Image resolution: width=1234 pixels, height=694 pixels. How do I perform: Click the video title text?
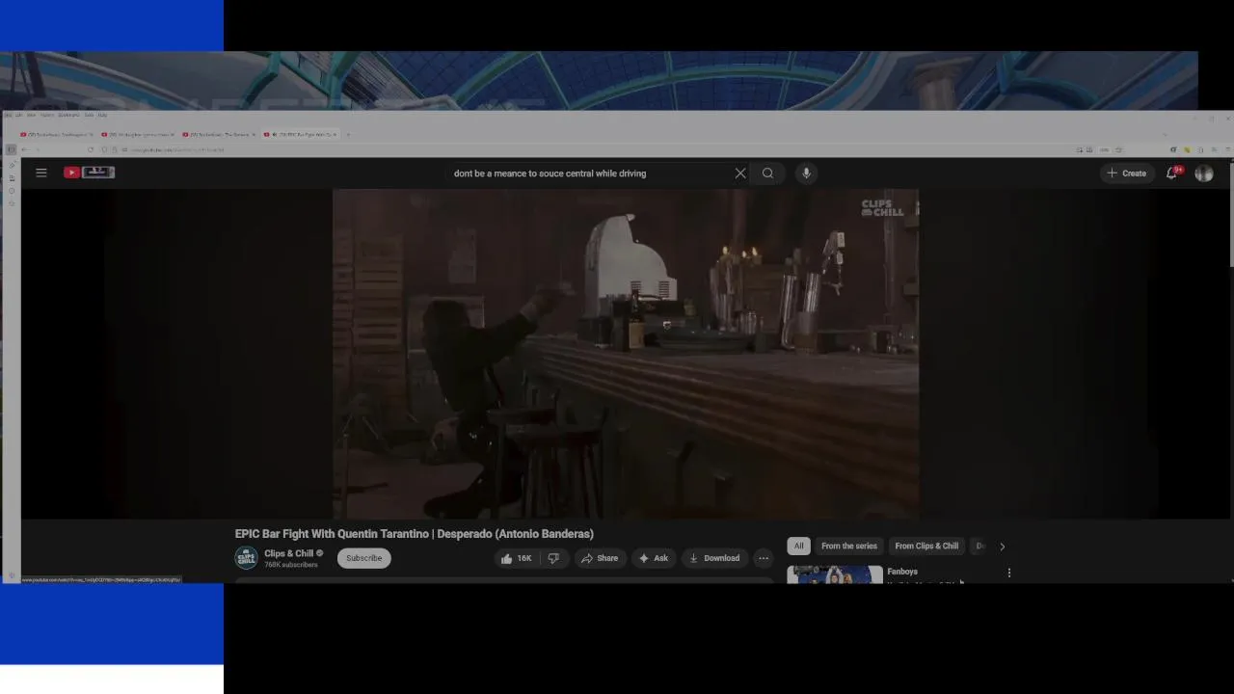coord(415,534)
